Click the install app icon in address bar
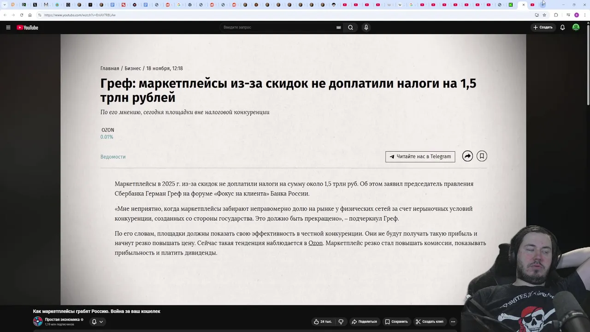Viewport: 590px width, 332px height. tap(537, 15)
